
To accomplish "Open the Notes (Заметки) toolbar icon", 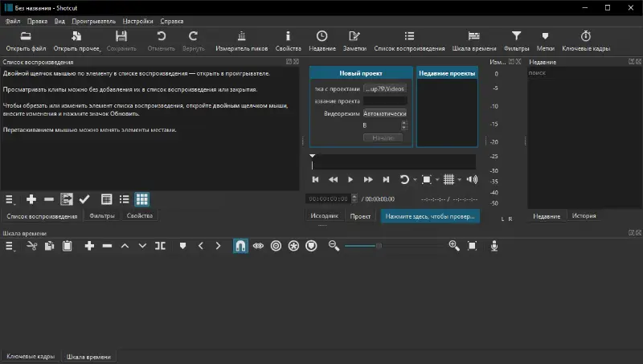I will (x=354, y=42).
